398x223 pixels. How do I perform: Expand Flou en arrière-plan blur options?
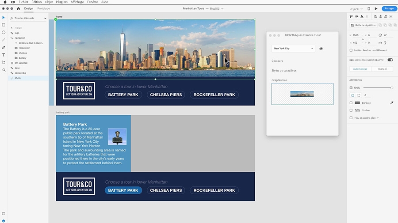click(x=378, y=118)
